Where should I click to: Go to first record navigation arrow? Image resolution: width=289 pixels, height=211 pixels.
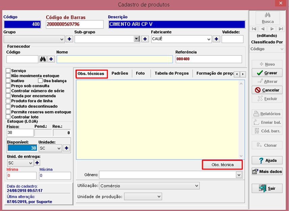pyautogui.click(x=254, y=29)
